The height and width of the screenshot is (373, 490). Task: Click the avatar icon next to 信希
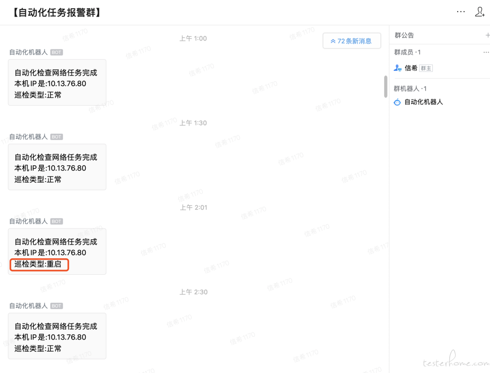[x=397, y=68]
